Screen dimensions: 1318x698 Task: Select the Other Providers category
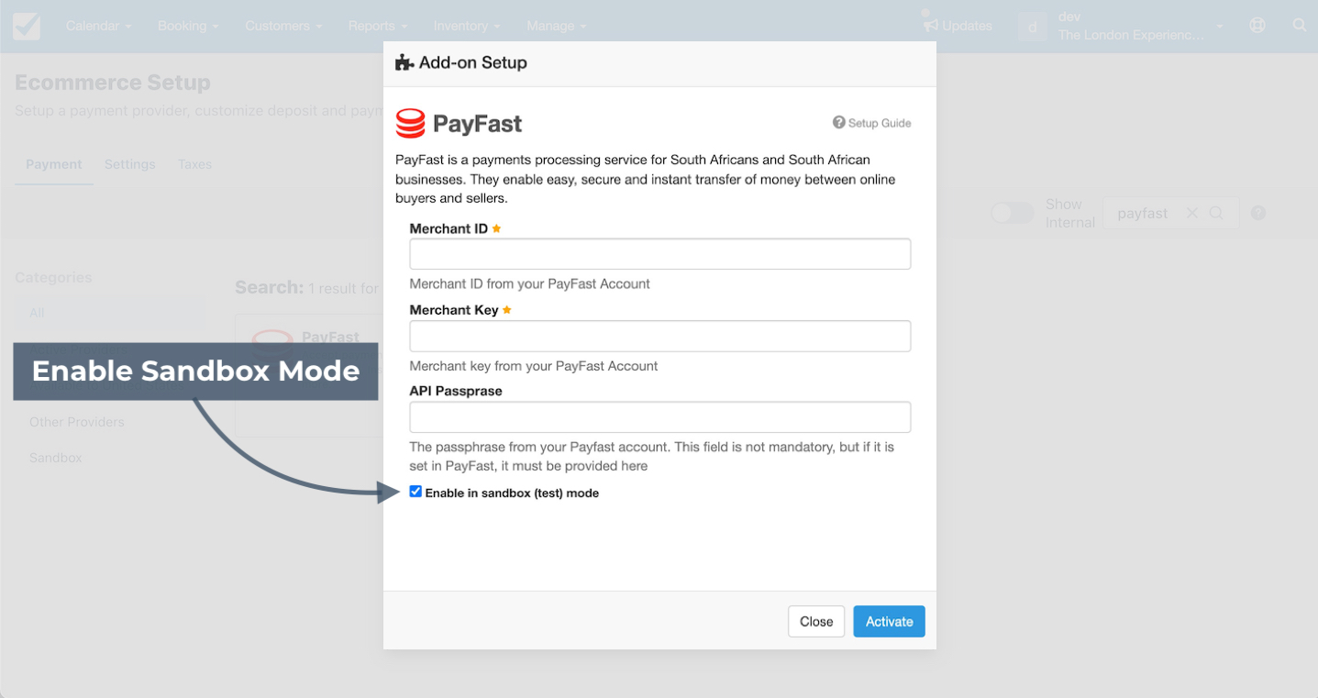click(77, 422)
